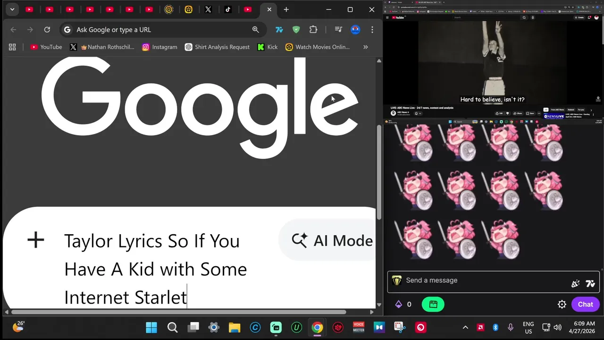
Task: Open Settings from the taskbar
Action: (214, 327)
